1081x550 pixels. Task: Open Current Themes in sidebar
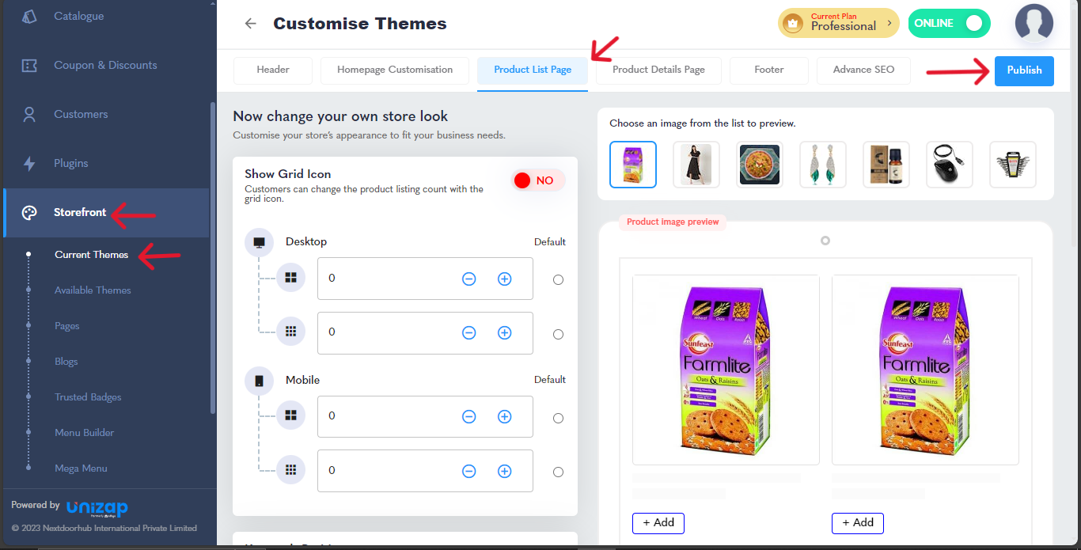click(91, 255)
